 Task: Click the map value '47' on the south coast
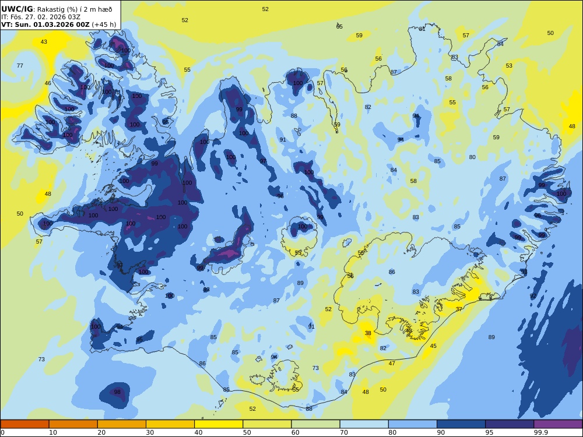coord(392,363)
